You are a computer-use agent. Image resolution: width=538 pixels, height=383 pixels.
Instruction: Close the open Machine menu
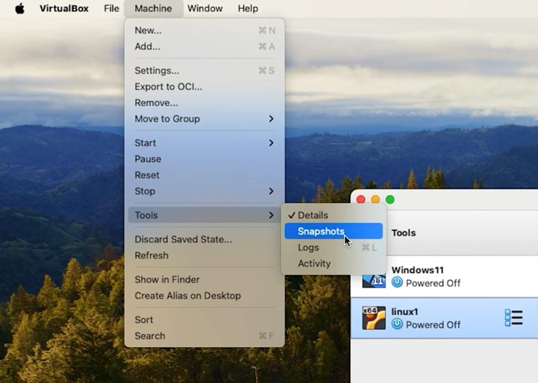(154, 8)
